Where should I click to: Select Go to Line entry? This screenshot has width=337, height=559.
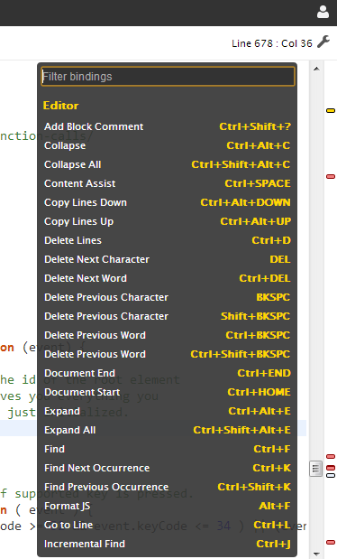(168, 525)
